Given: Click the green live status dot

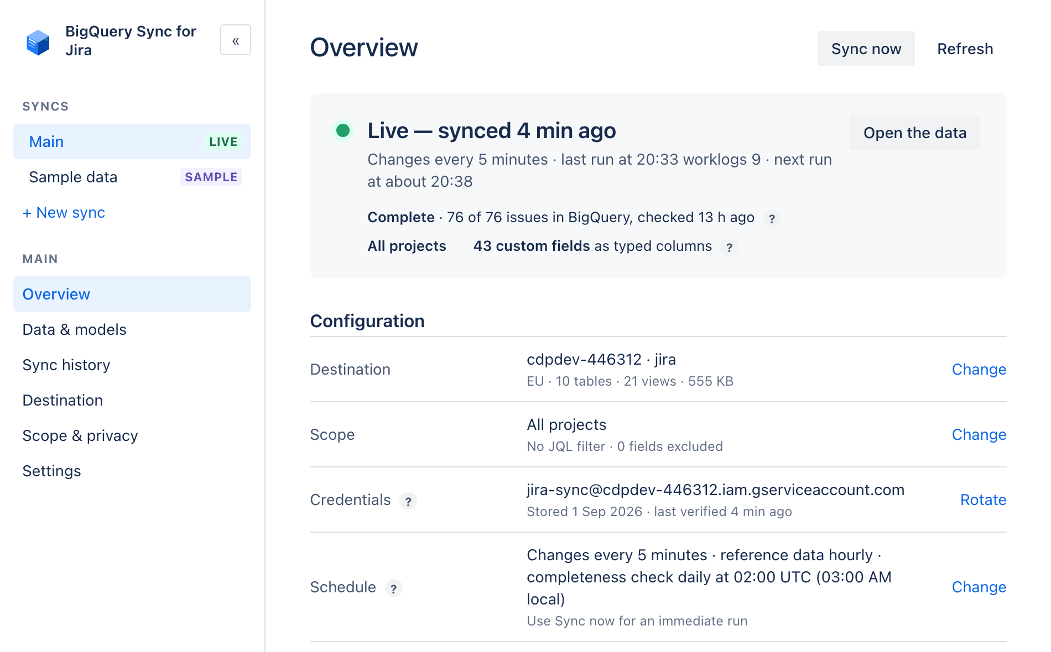Looking at the screenshot, I should coord(343,130).
